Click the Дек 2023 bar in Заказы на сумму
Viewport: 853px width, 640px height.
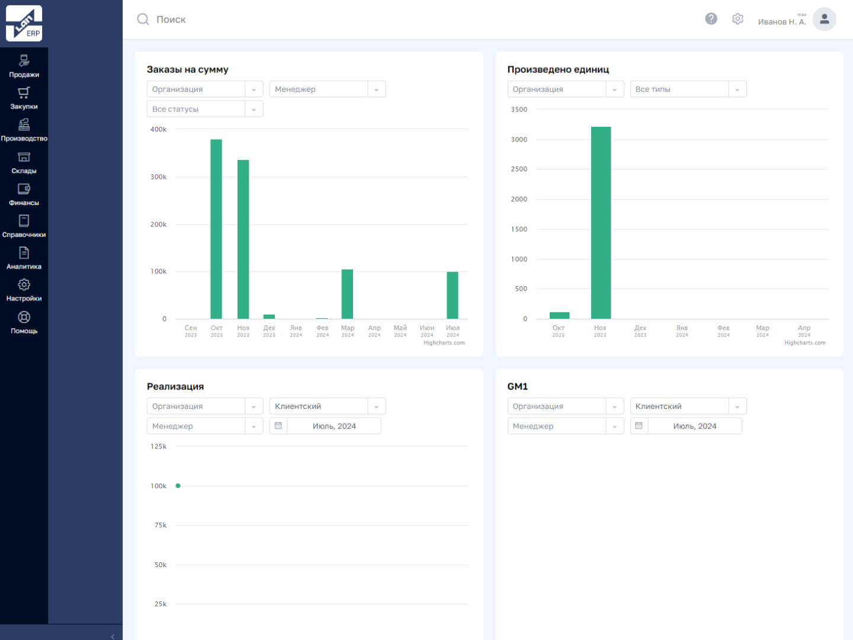click(x=269, y=316)
